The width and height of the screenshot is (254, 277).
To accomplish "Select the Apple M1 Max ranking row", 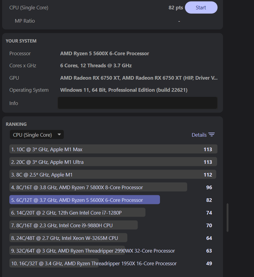I will [x=113, y=149].
